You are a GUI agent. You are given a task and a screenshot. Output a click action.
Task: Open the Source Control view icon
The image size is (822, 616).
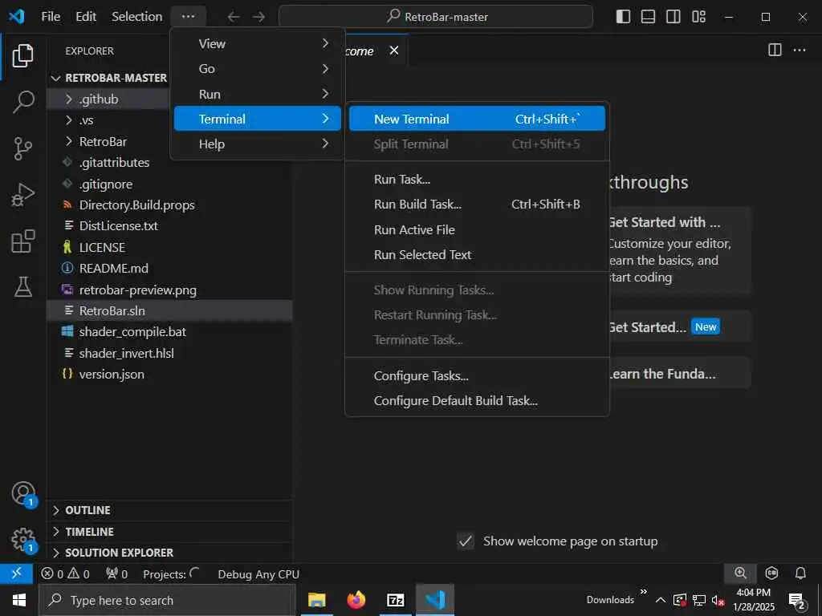[x=22, y=148]
